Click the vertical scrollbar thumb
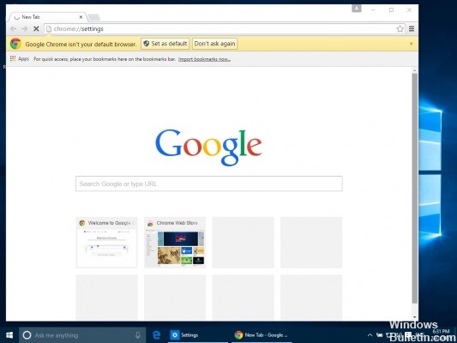This screenshot has width=457, height=343. [x=415, y=189]
